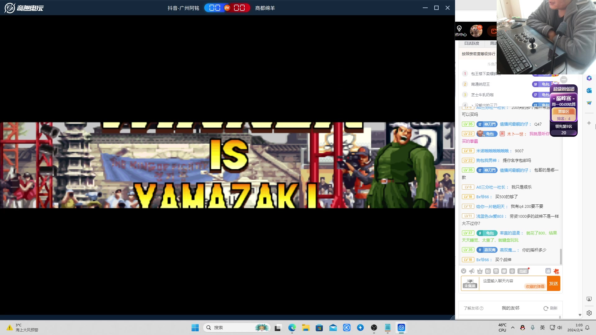Select the 未佩戴 fan badge selector

coord(470,284)
